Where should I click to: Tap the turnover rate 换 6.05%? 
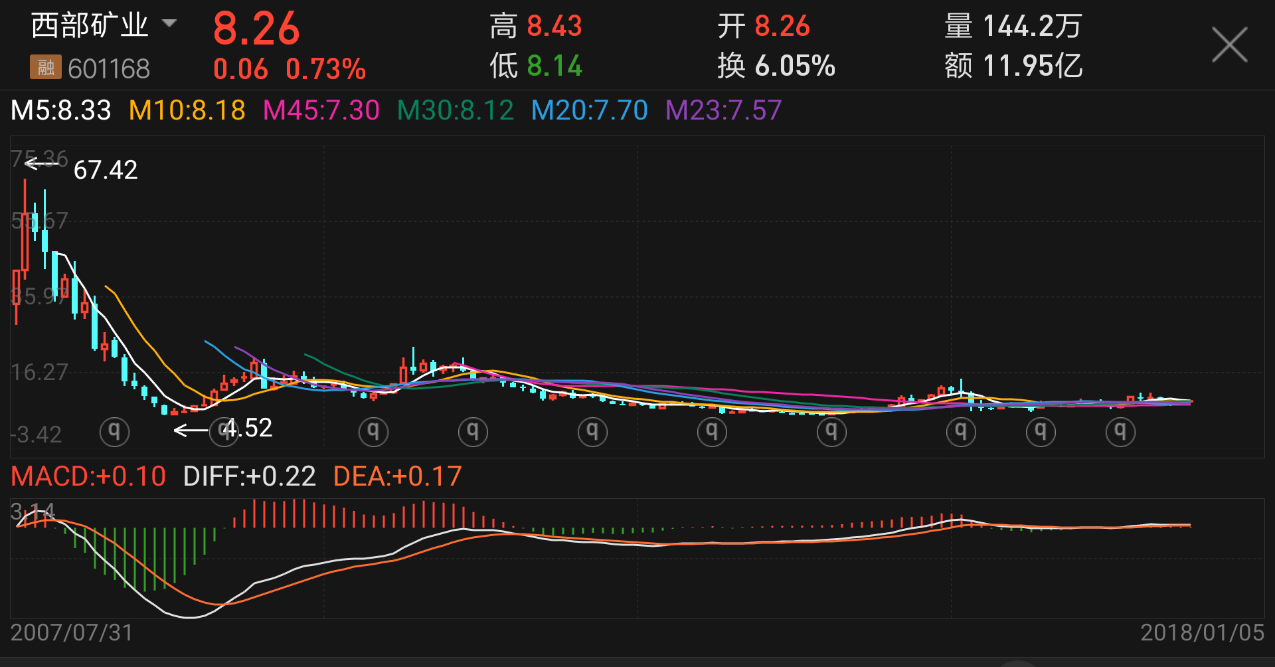(x=776, y=66)
